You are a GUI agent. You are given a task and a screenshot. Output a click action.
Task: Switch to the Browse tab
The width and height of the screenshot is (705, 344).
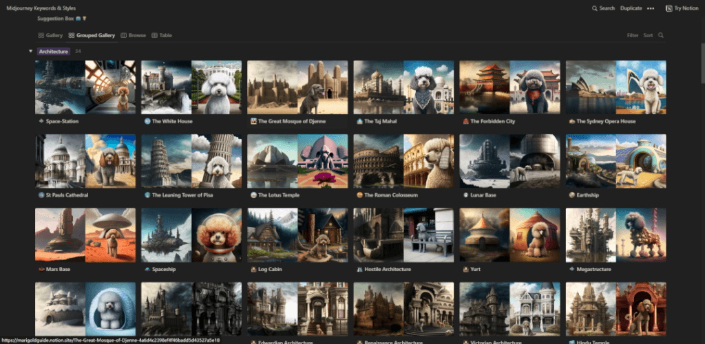coord(133,35)
